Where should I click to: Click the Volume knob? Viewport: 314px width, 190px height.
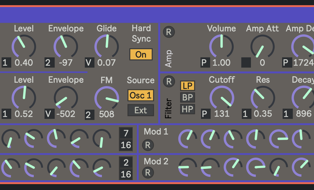click(221, 46)
